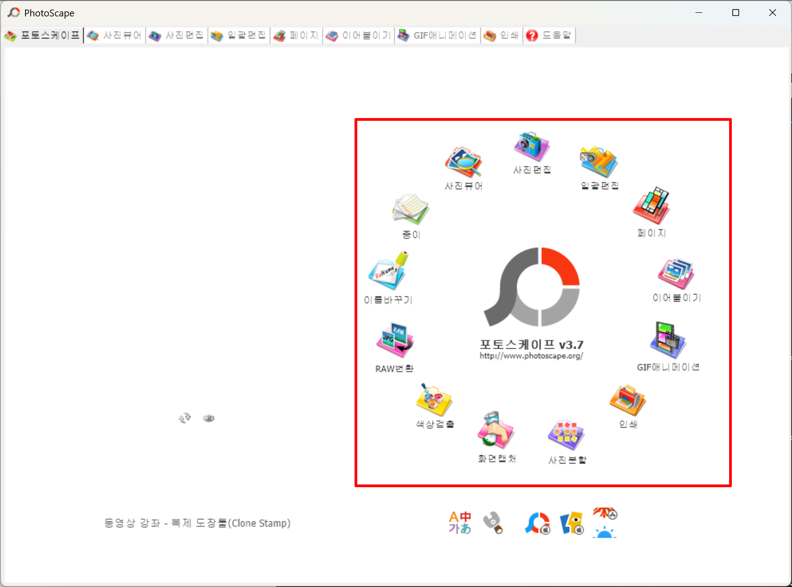Open the 인쇄 (Print) tool icon
The width and height of the screenshot is (792, 587).
627,400
